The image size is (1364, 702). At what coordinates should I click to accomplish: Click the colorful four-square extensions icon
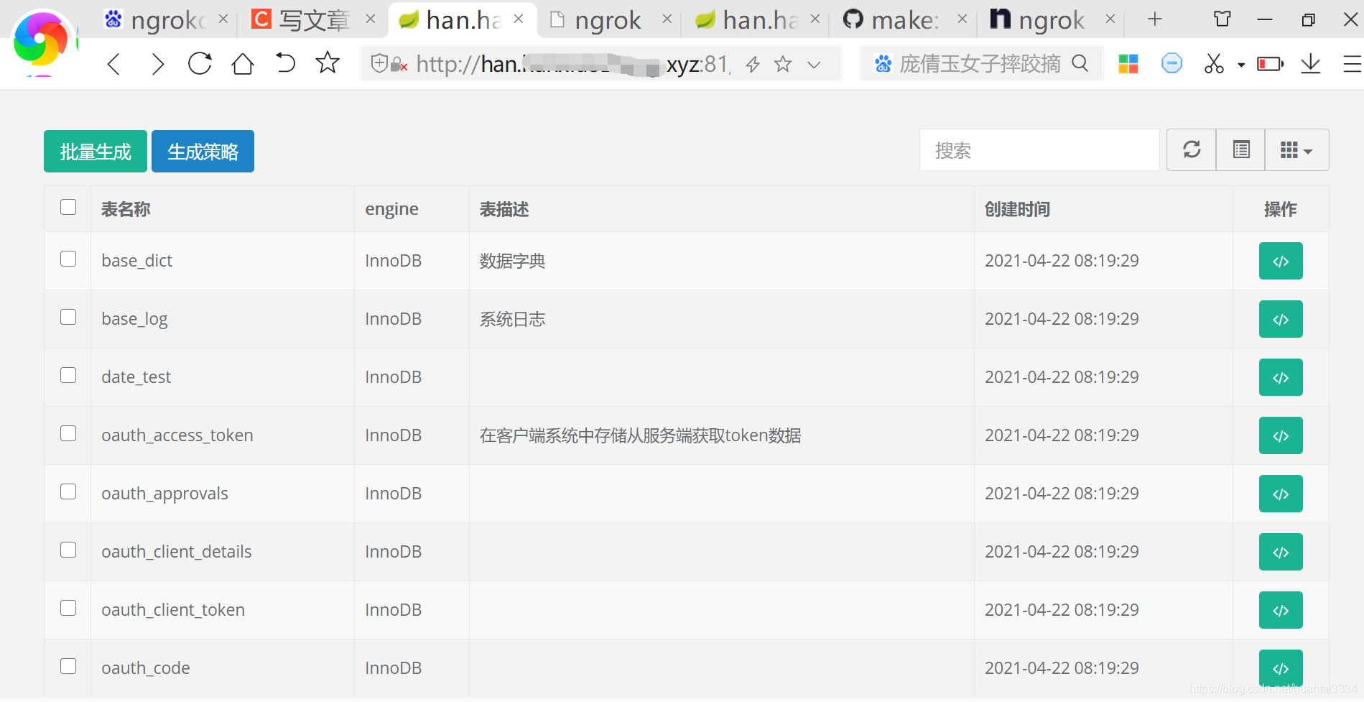click(1128, 63)
